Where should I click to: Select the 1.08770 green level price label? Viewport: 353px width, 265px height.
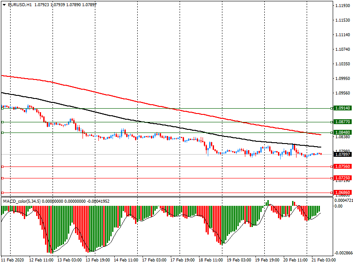click(343, 121)
